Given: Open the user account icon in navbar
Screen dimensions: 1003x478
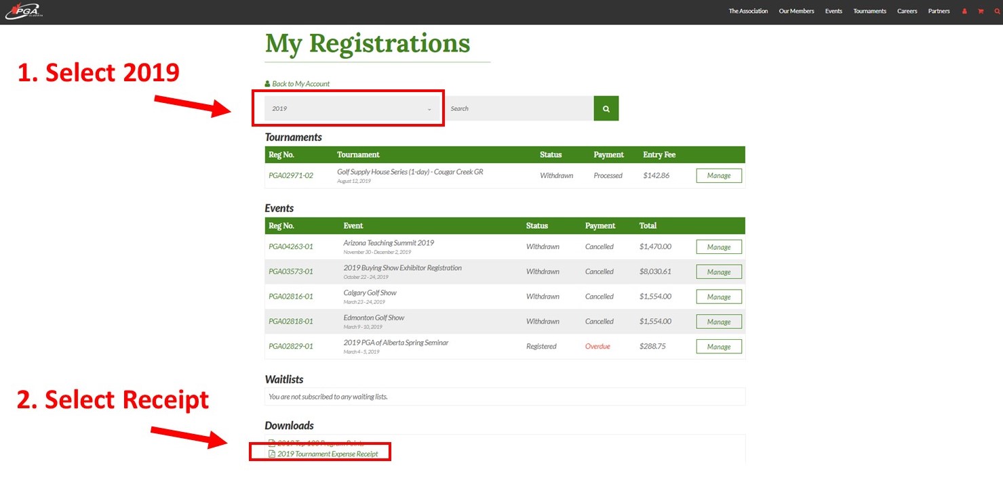Looking at the screenshot, I should (964, 12).
